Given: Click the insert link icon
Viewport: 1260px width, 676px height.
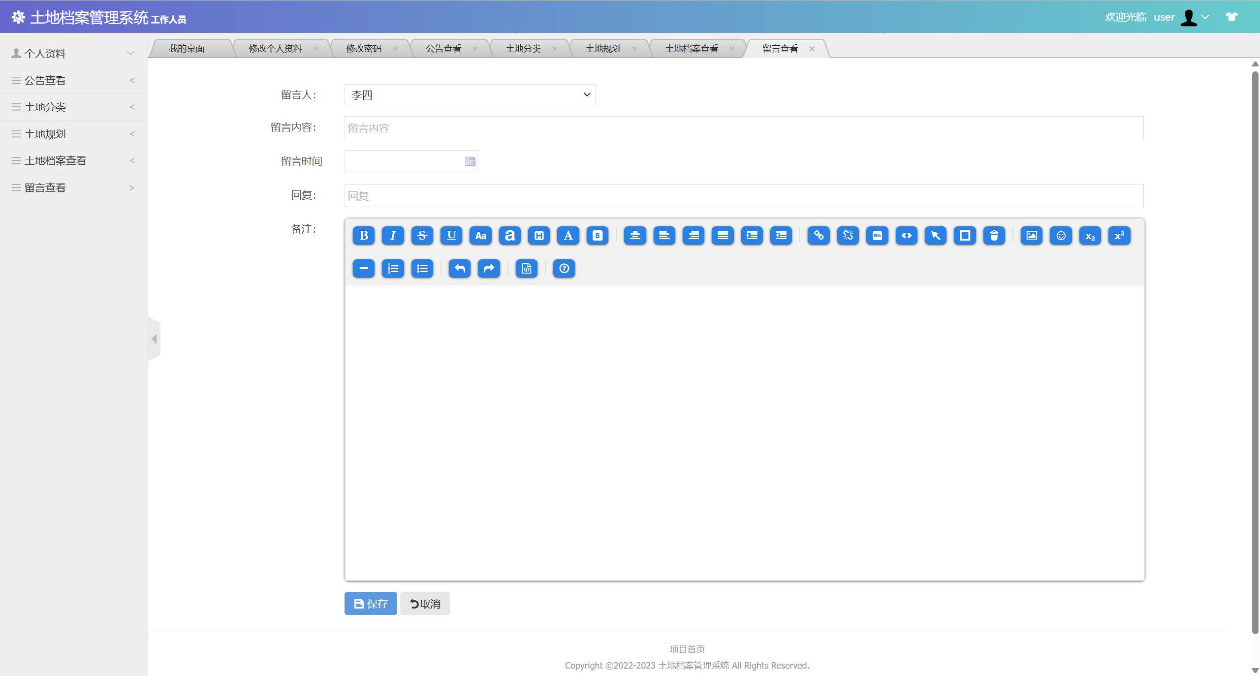Looking at the screenshot, I should [x=819, y=236].
